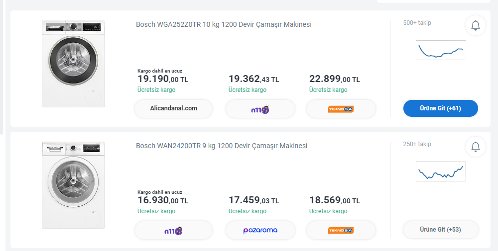
Task: Open Pazarama offer priced 17.459,03 TL
Action: pos(260,230)
